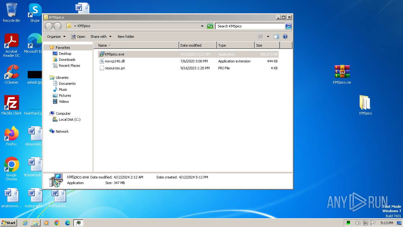Sort by Name column header
Viewport: 403px width, 227px height.
(136, 45)
